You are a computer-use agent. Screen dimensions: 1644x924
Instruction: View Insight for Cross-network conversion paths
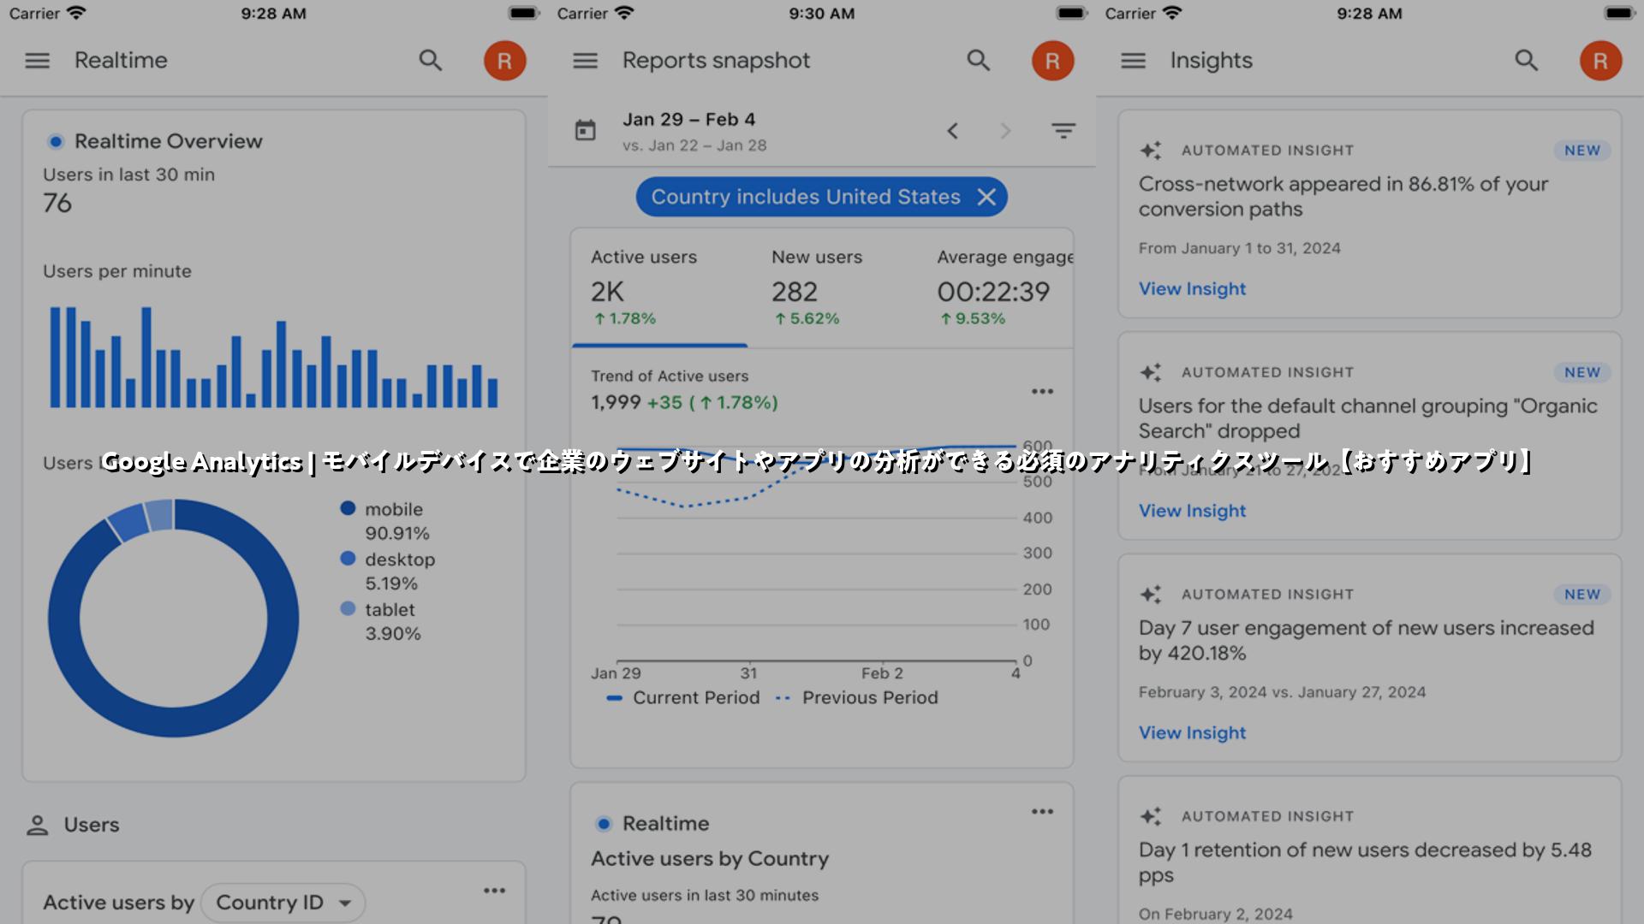pos(1192,289)
